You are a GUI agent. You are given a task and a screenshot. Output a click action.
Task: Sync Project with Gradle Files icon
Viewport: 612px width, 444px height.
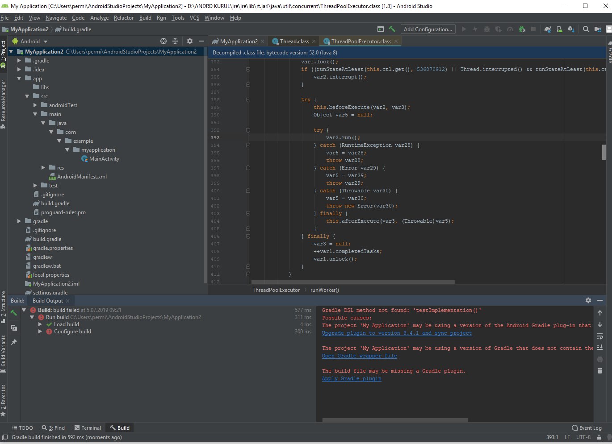point(548,29)
